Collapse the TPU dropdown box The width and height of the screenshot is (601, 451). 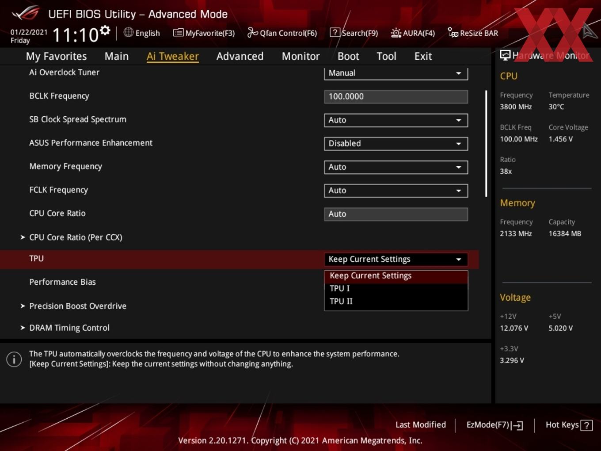tap(396, 259)
